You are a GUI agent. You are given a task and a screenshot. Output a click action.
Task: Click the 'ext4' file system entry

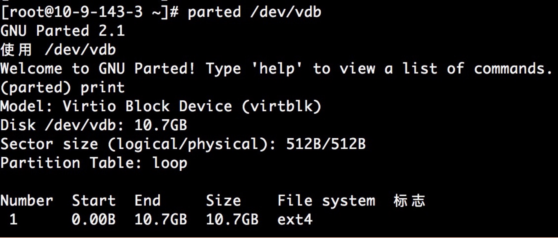tap(295, 220)
